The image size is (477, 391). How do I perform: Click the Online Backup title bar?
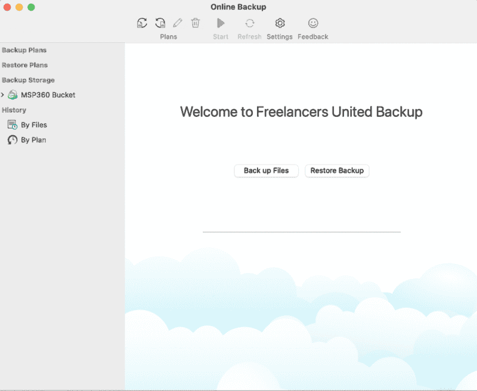tap(238, 7)
